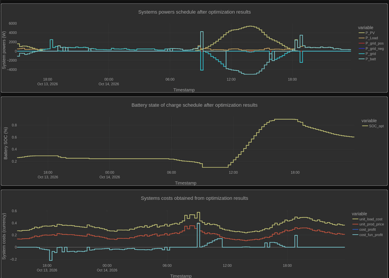The image size is (389, 278).
Task: Click the 06:00 tick on SOC chart
Action: pyautogui.click(x=172, y=173)
